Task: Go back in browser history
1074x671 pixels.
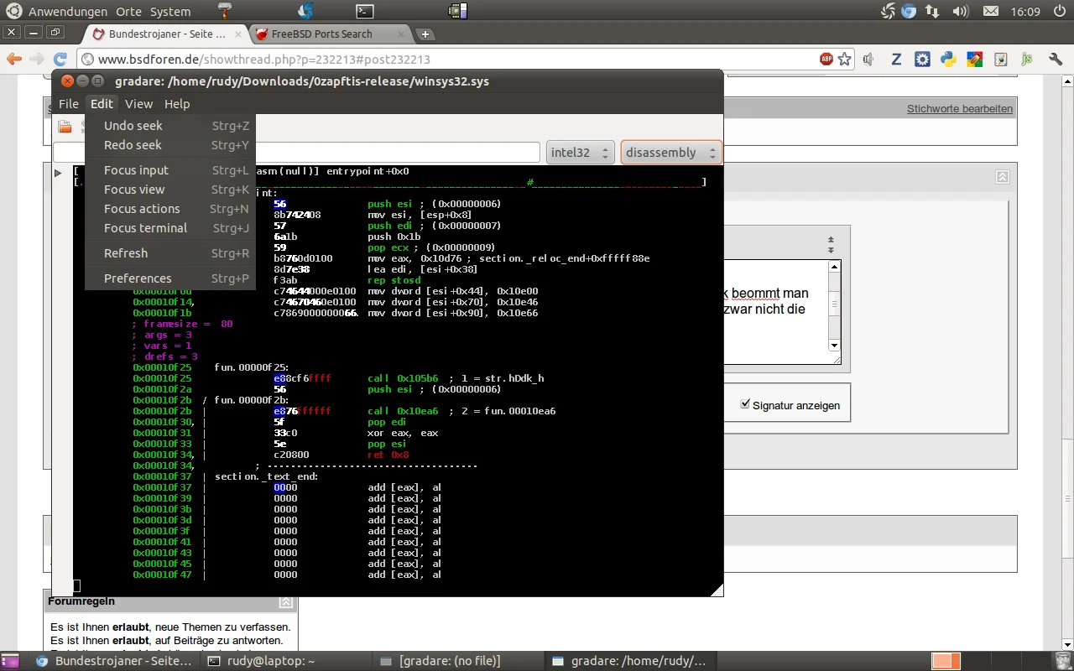Action: point(13,59)
